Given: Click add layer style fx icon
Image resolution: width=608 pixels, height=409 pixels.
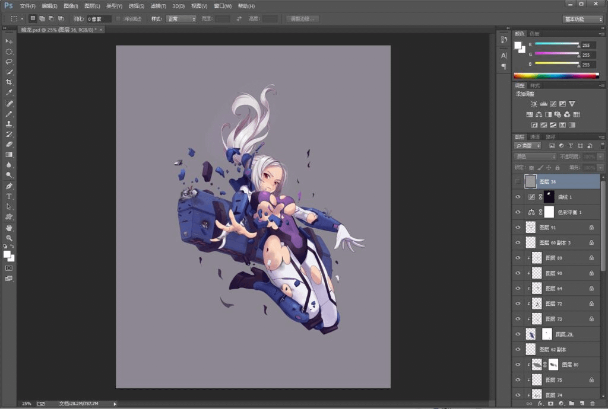Looking at the screenshot, I should click(540, 404).
